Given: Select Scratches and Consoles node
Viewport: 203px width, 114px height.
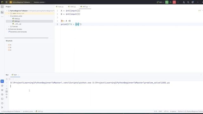Looking at the screenshot, I should [17, 32].
